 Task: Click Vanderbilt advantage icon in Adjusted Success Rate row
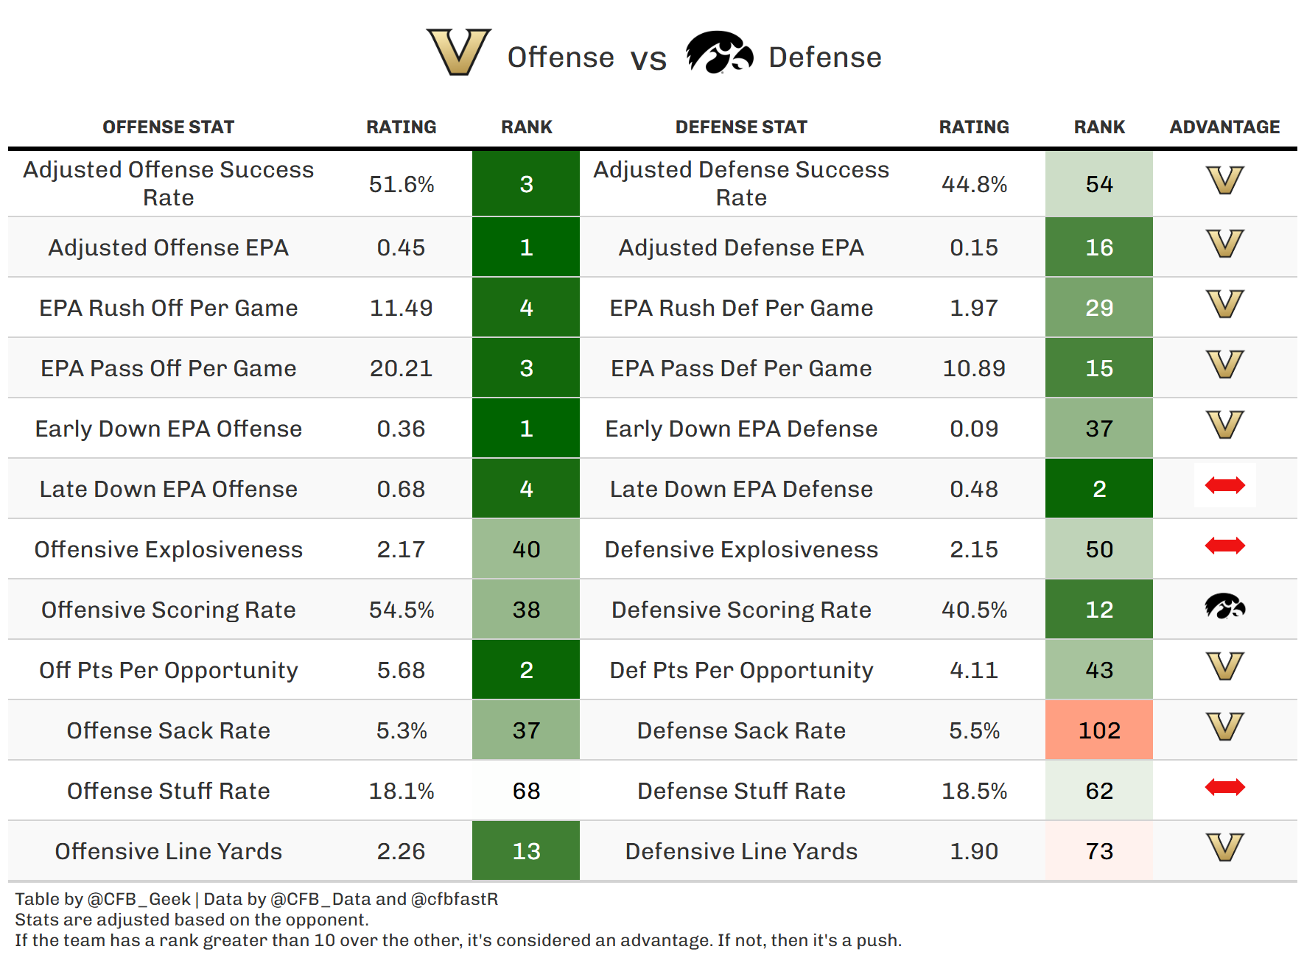pyautogui.click(x=1224, y=180)
